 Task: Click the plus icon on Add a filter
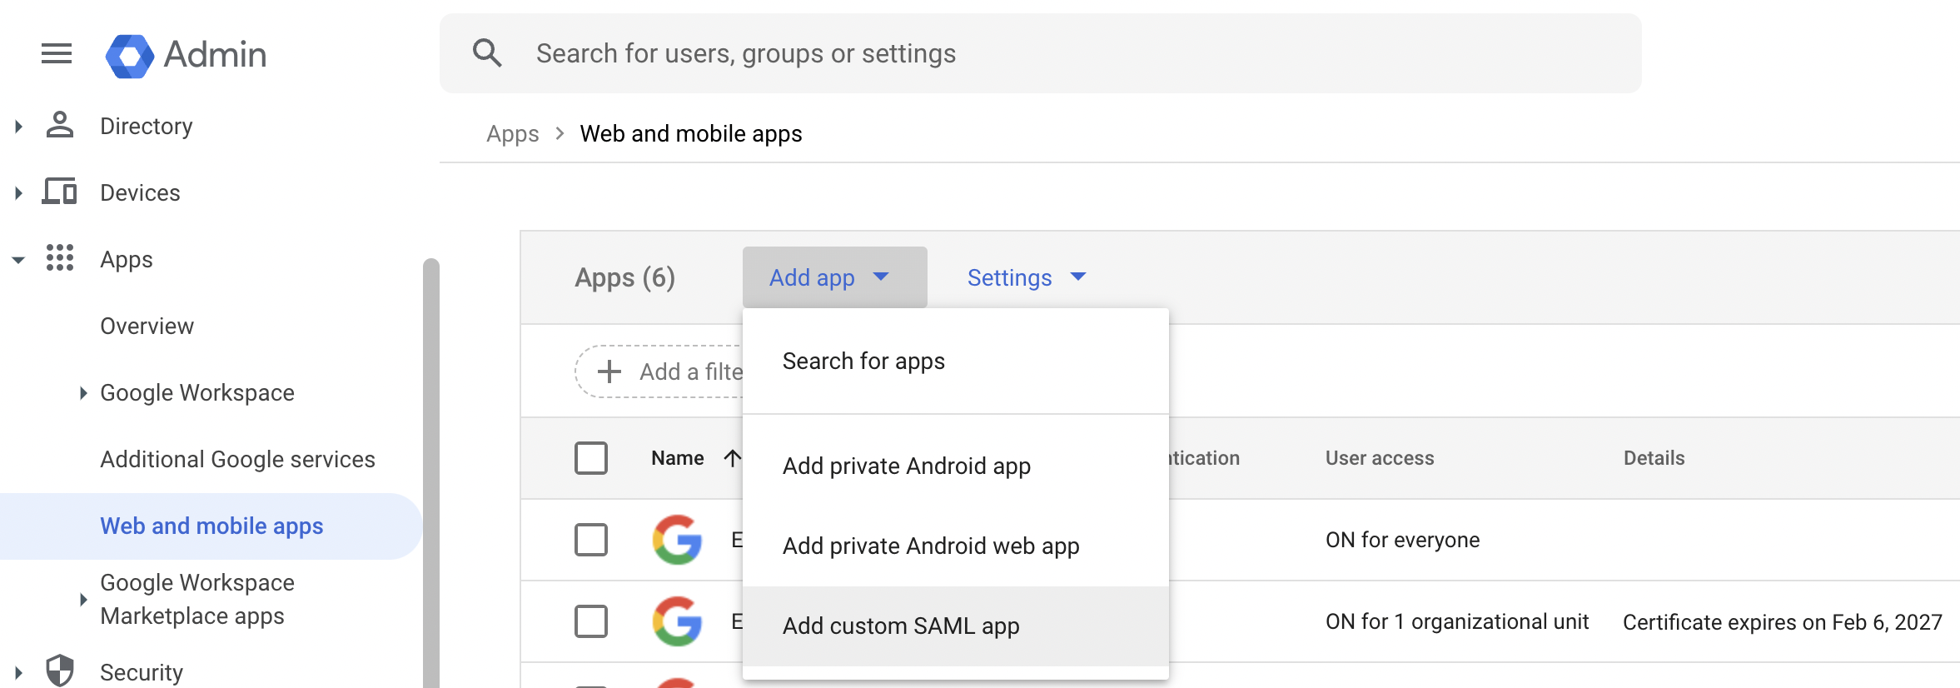609,371
